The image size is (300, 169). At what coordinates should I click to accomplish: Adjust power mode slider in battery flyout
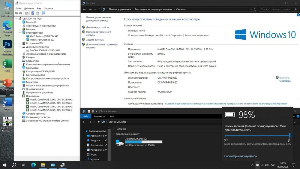click(290, 135)
